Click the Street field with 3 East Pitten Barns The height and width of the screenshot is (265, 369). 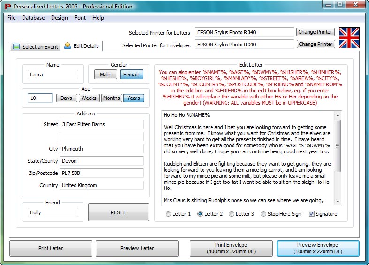click(102, 124)
